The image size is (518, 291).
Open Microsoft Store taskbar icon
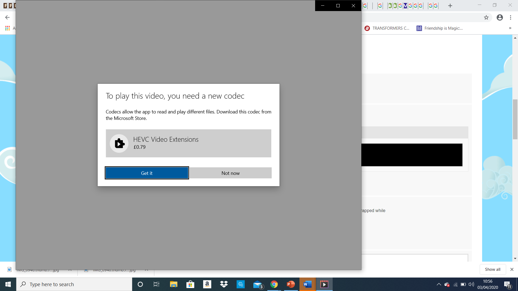(x=190, y=284)
